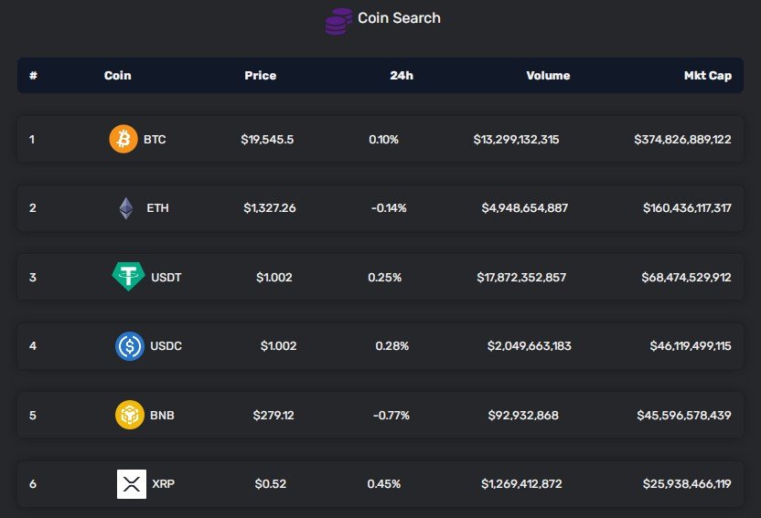Click the Bitcoin coin logo
Image resolution: width=761 pixels, height=518 pixels.
pos(123,139)
